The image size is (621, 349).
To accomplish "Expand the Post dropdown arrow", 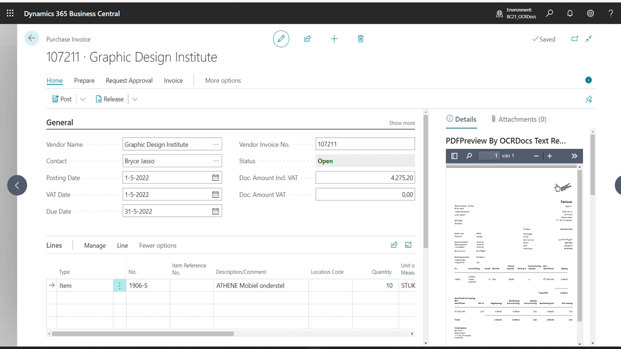I will coord(82,99).
